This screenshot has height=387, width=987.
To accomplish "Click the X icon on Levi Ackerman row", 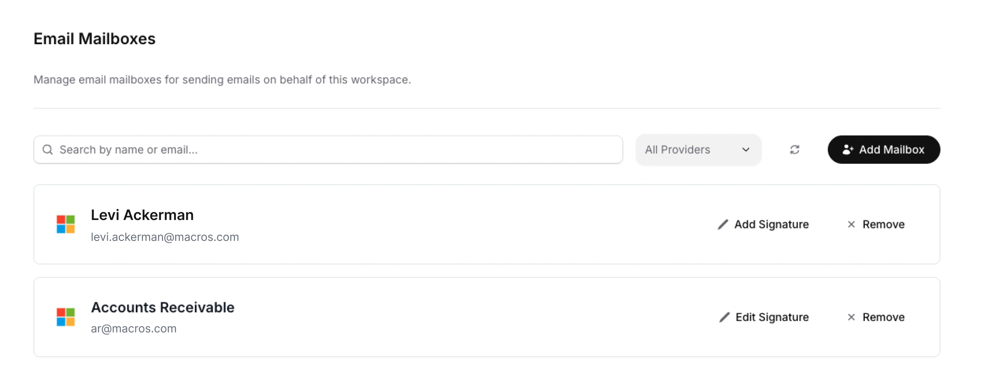I will (x=851, y=224).
